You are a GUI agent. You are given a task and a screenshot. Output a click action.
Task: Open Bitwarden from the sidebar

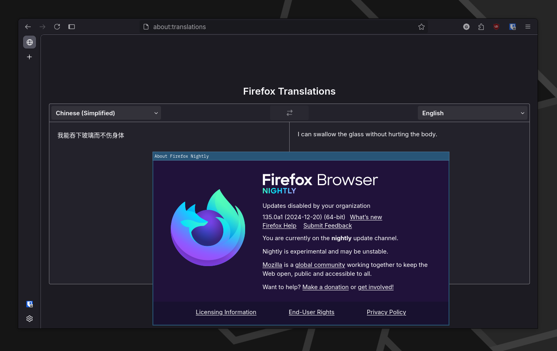coord(29,304)
